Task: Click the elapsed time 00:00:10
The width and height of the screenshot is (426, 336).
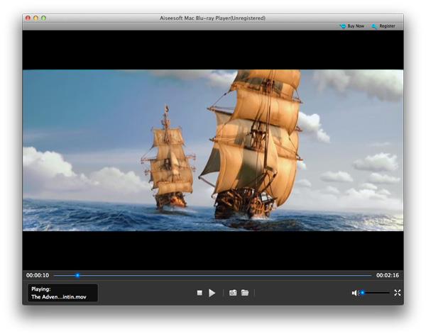Action: point(38,275)
